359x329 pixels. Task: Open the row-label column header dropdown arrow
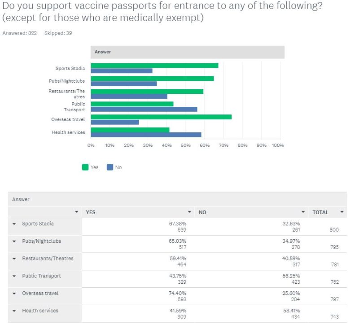76,212
